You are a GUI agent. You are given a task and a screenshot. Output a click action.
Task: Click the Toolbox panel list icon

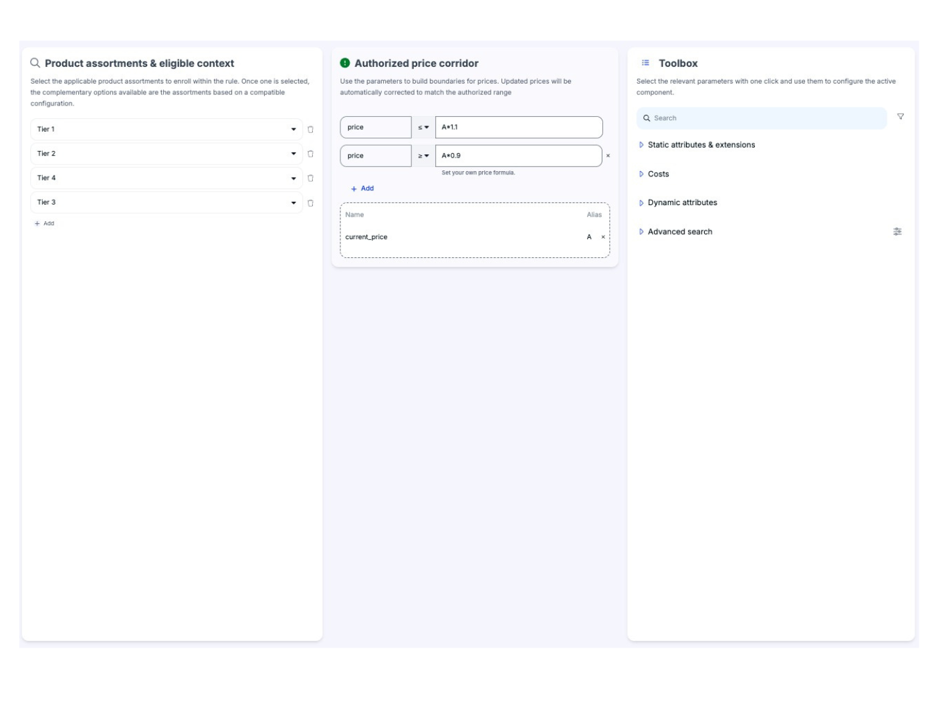(645, 63)
